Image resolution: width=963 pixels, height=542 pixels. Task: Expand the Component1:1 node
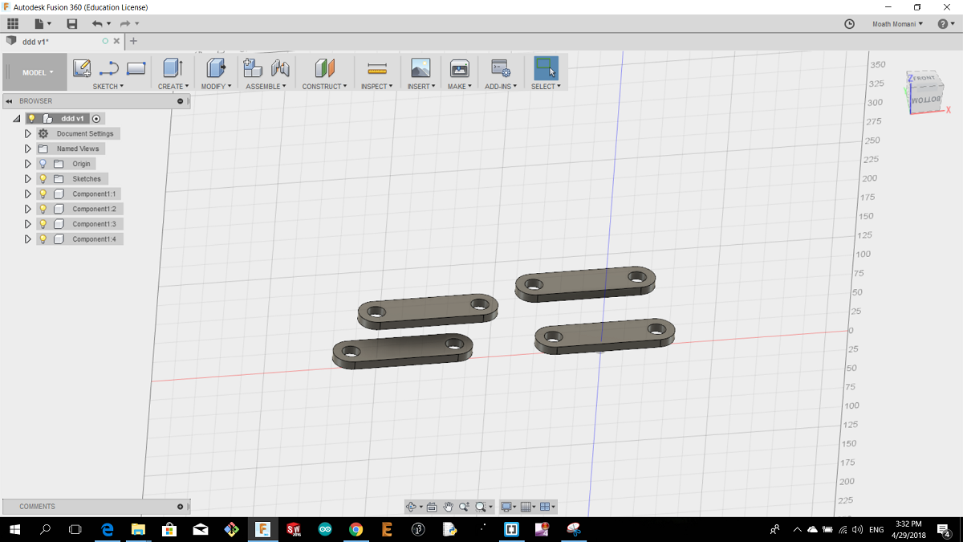27,194
